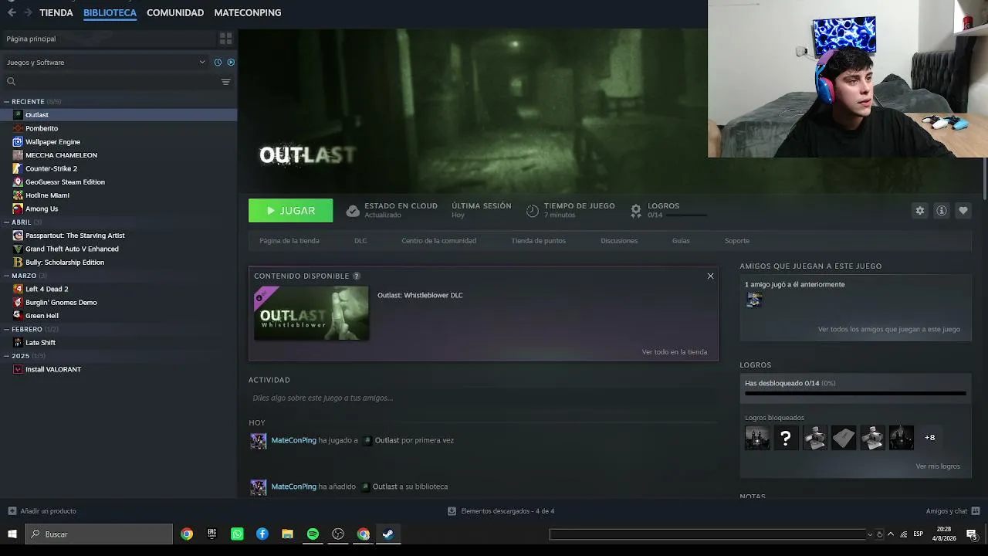
Task: Open the DLC tab
Action: tap(360, 241)
